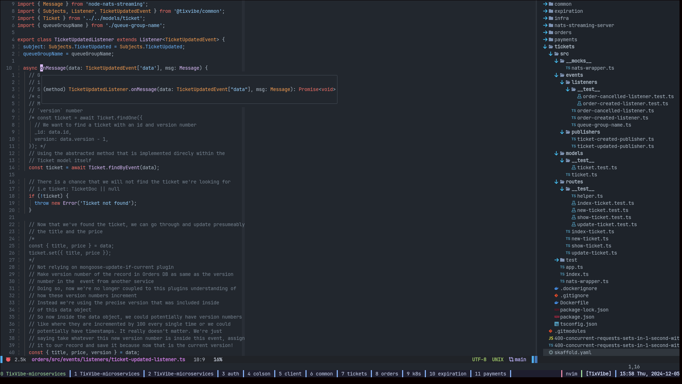Open update-ticket.ts in file tree

[594, 253]
